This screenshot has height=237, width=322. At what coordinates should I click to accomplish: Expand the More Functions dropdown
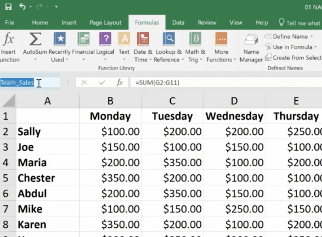pos(221,59)
